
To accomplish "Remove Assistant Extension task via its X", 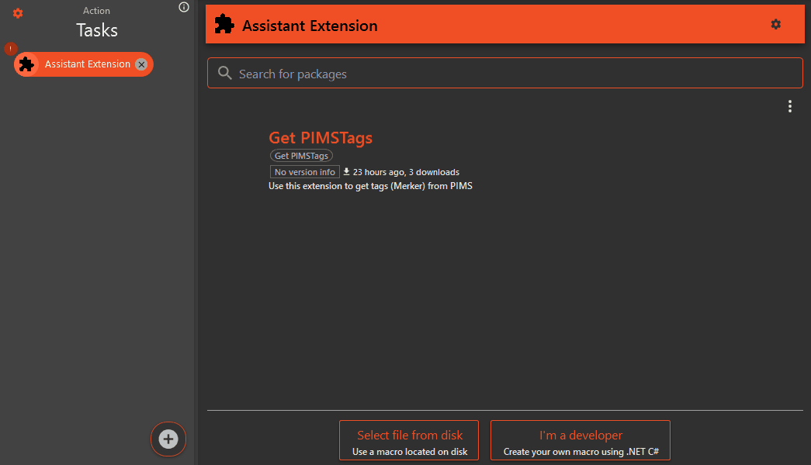I will point(141,64).
